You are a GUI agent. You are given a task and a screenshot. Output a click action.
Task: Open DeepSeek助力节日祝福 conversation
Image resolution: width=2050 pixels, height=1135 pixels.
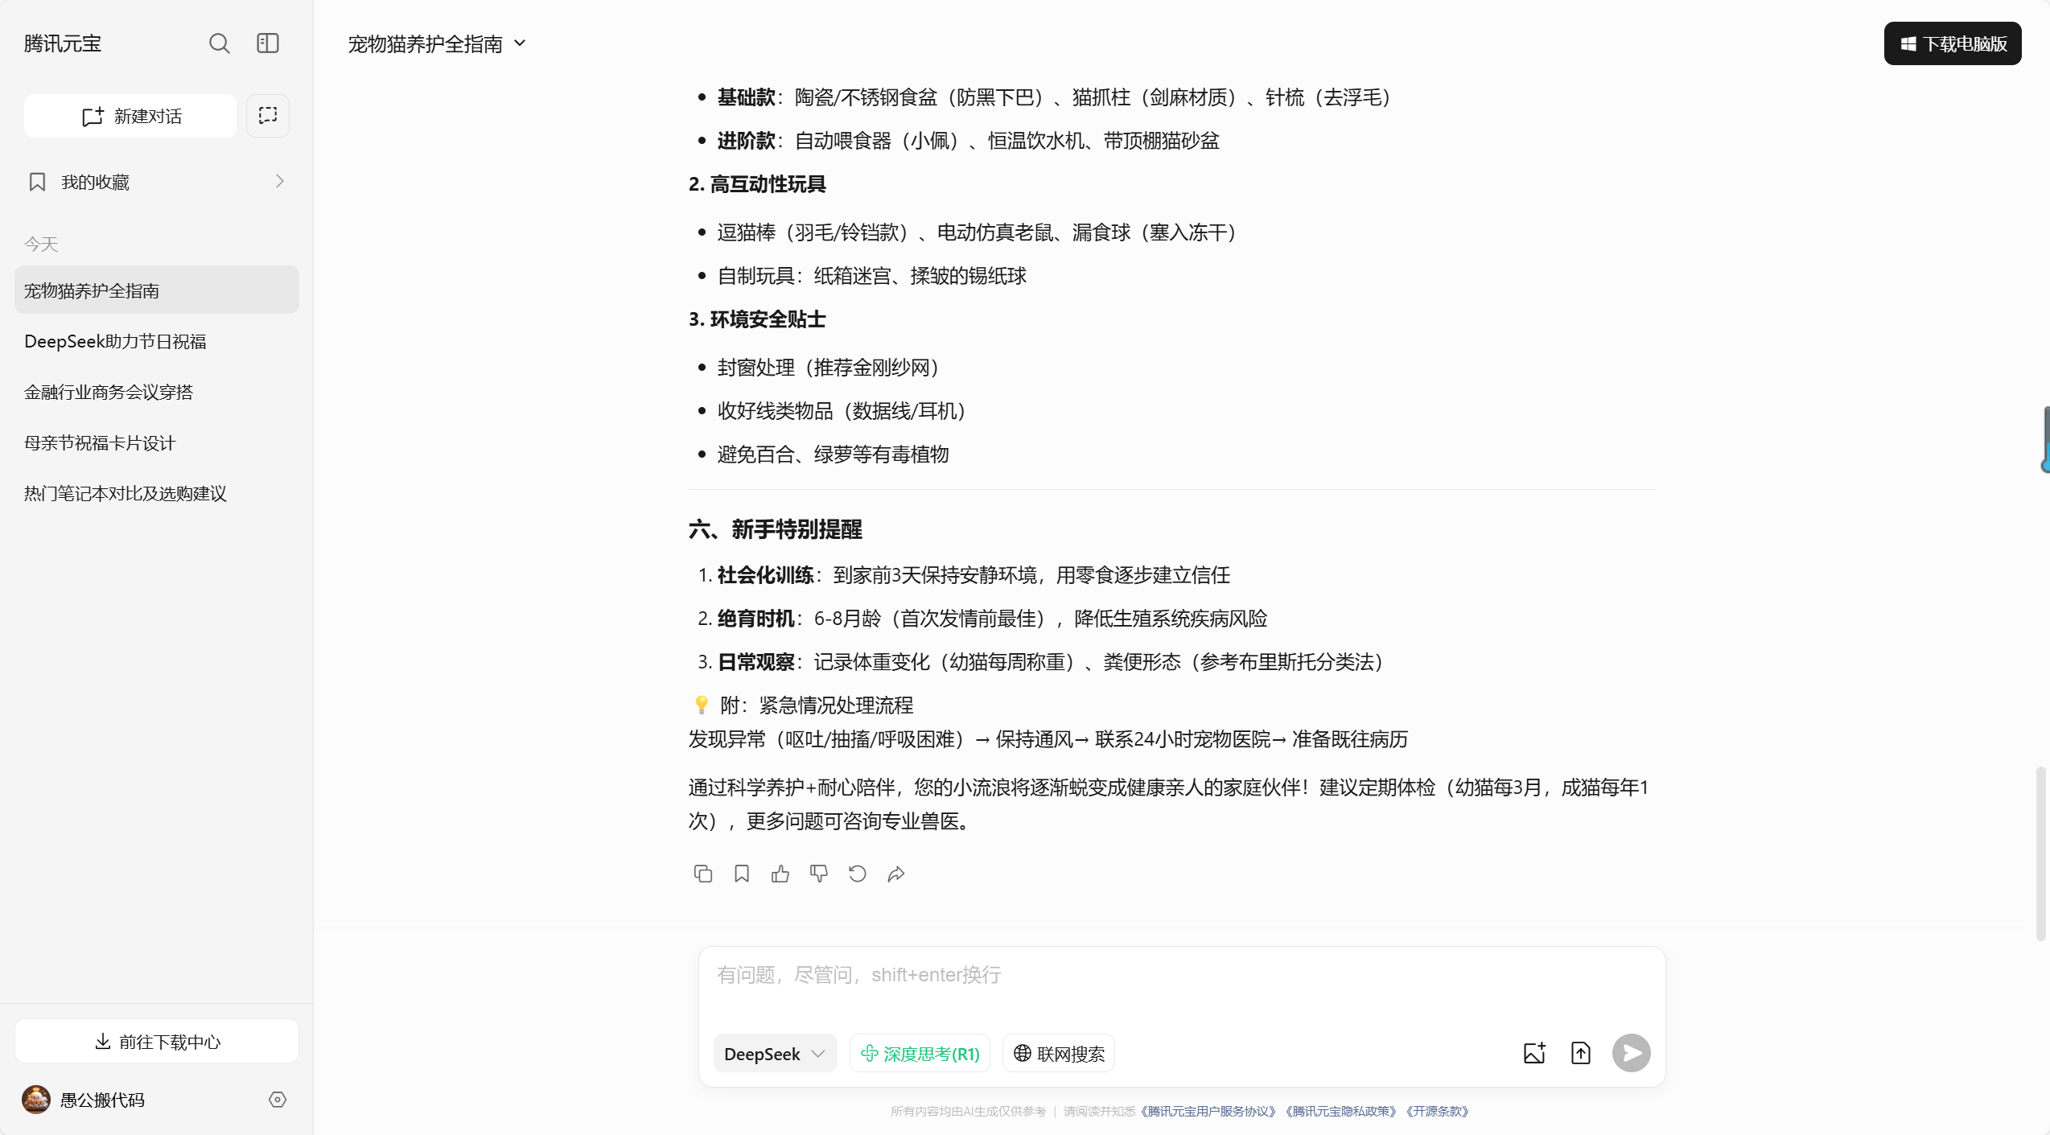coord(115,341)
